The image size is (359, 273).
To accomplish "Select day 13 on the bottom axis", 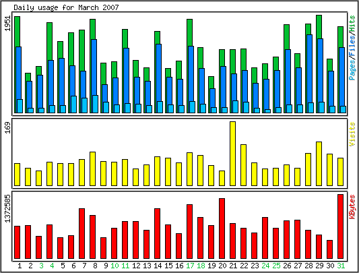I will tap(147, 266).
